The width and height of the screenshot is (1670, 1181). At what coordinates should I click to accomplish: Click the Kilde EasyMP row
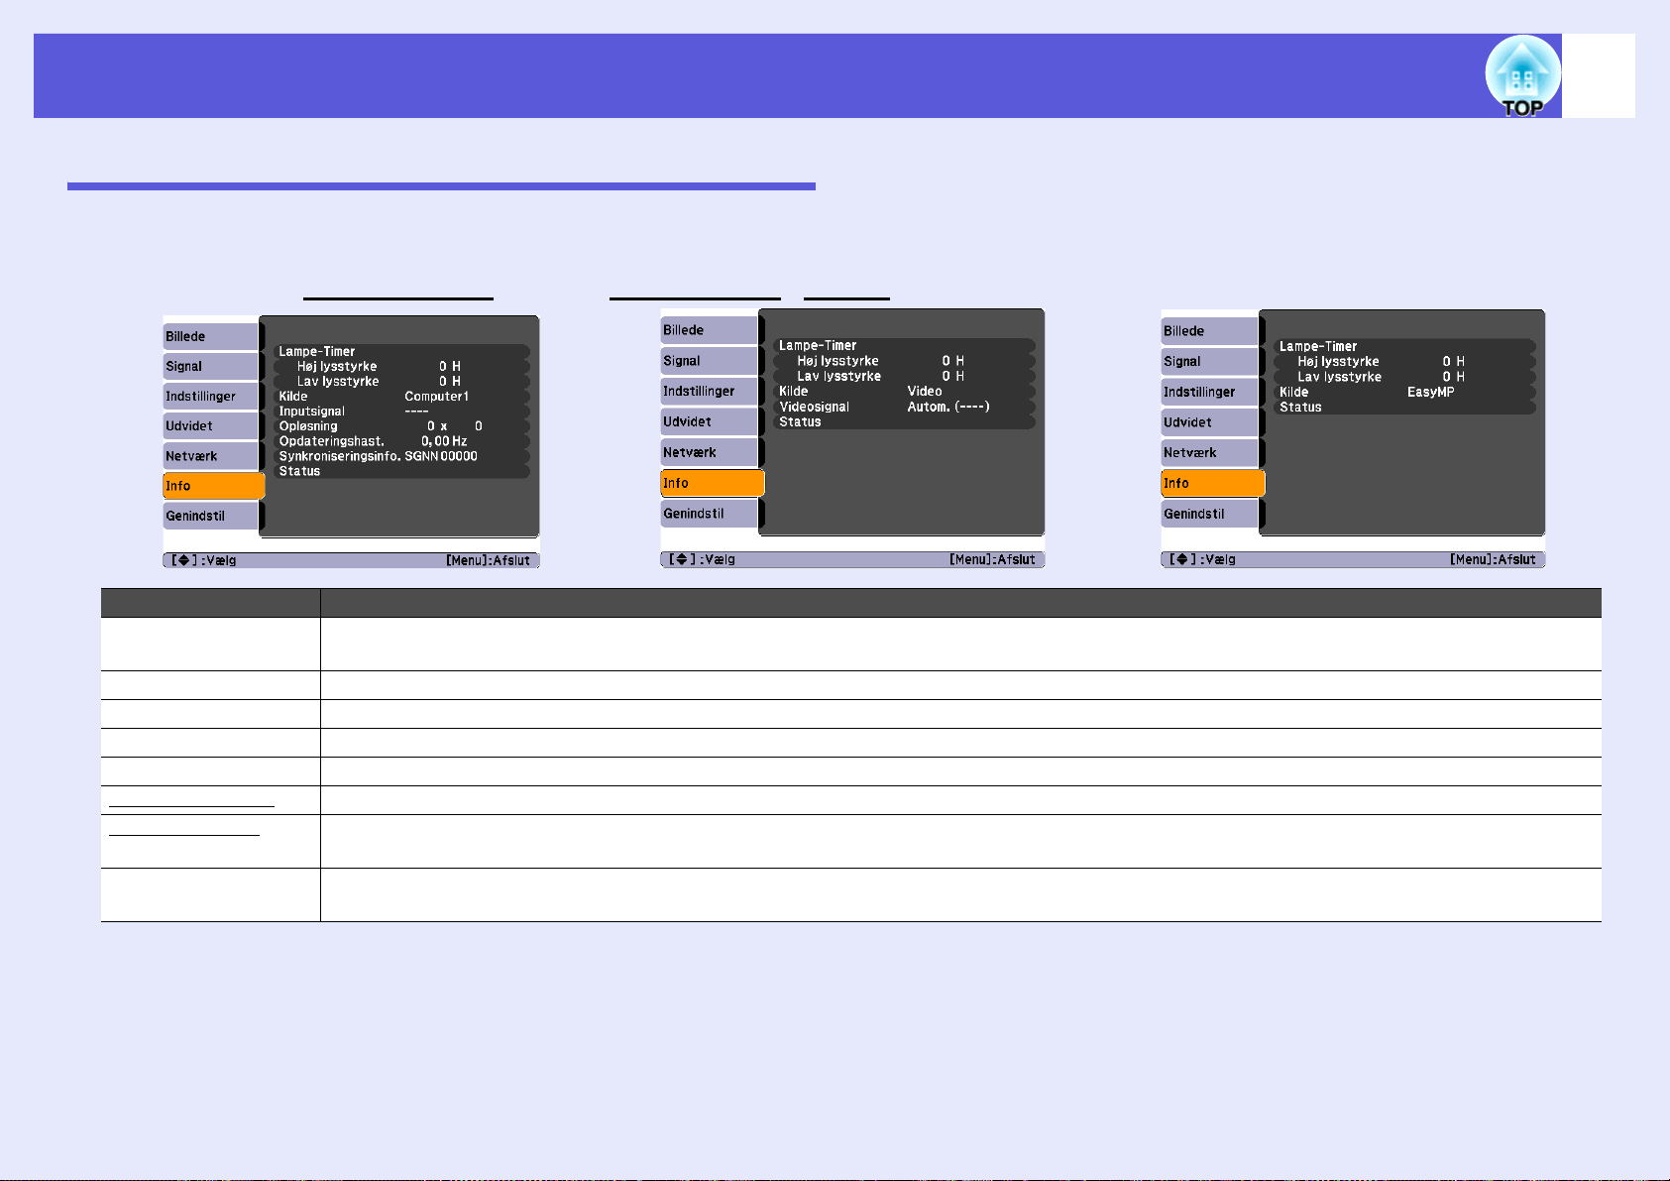[x=1404, y=392]
